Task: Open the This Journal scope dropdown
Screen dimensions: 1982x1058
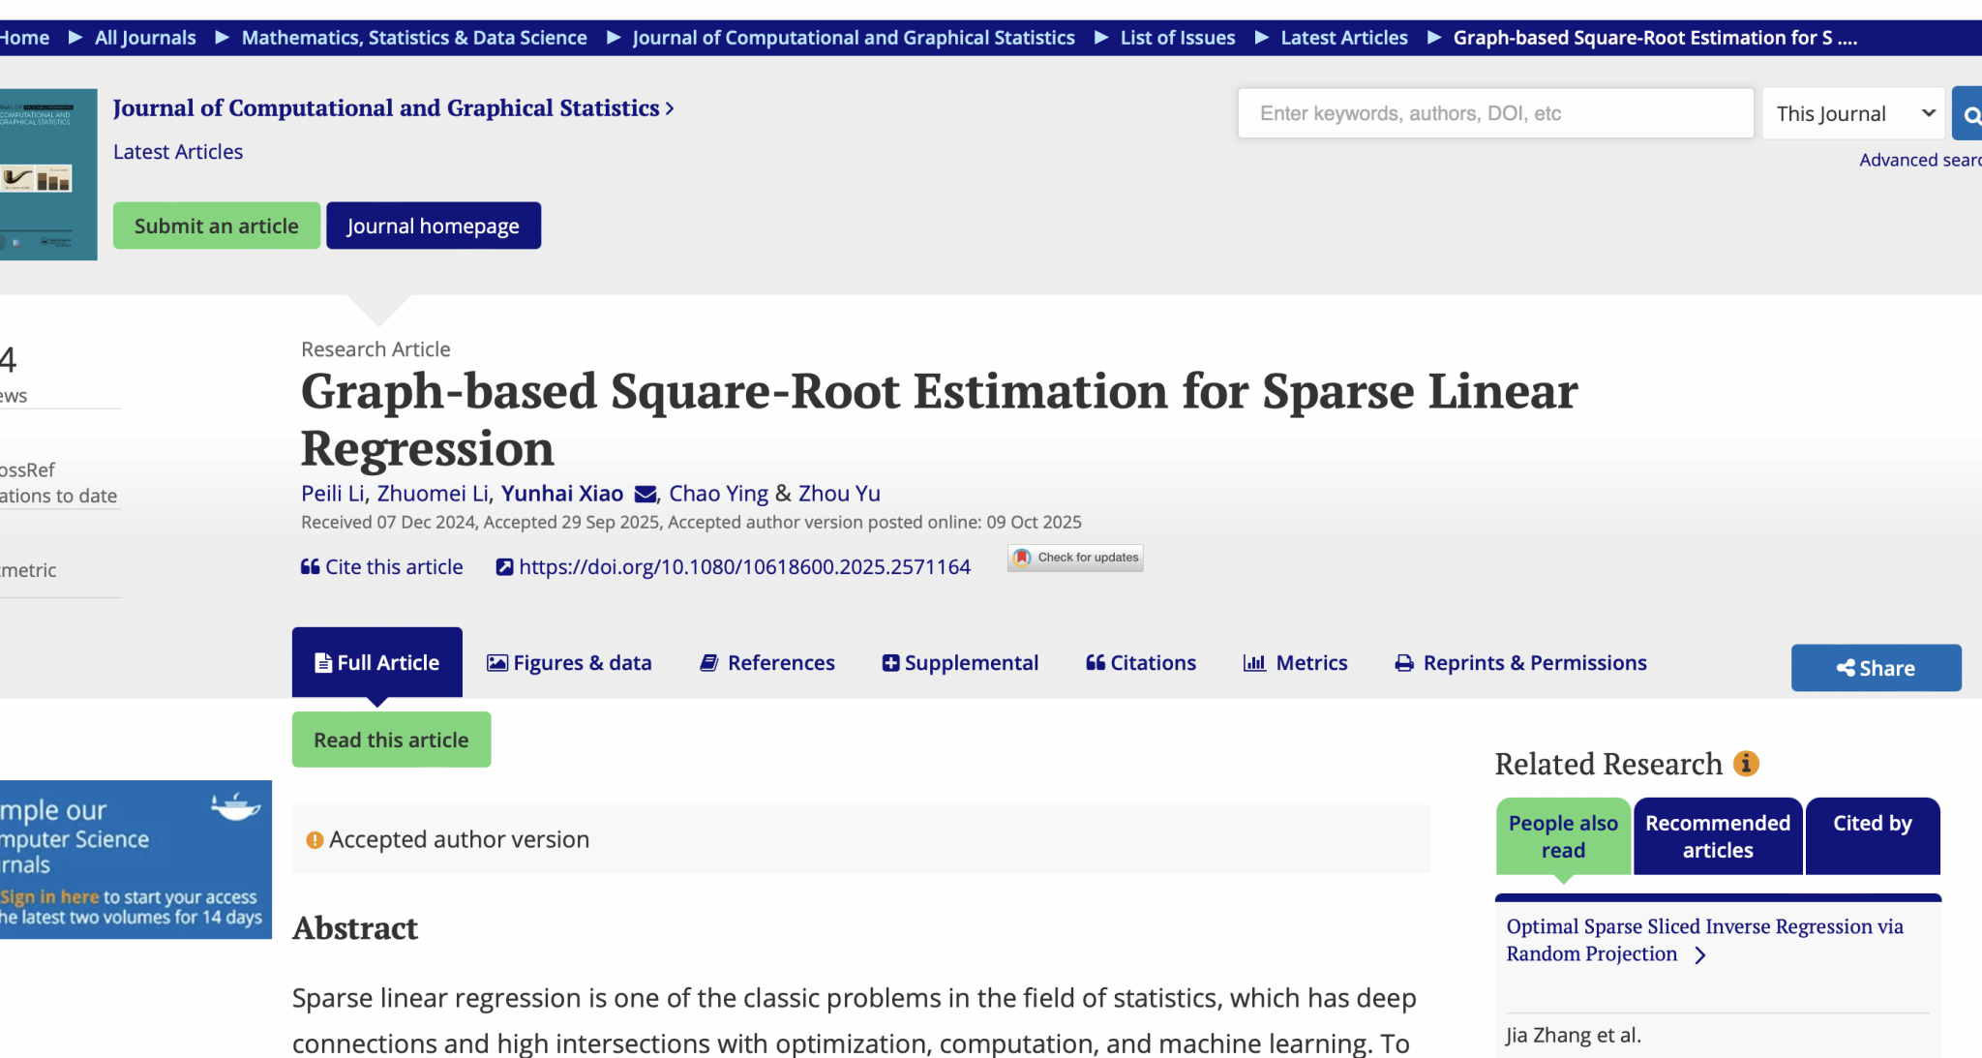Action: 1853,114
